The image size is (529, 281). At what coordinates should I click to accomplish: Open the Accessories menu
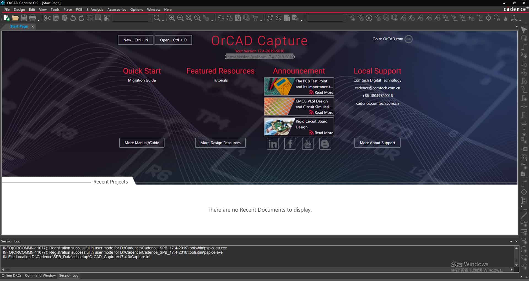(117, 9)
